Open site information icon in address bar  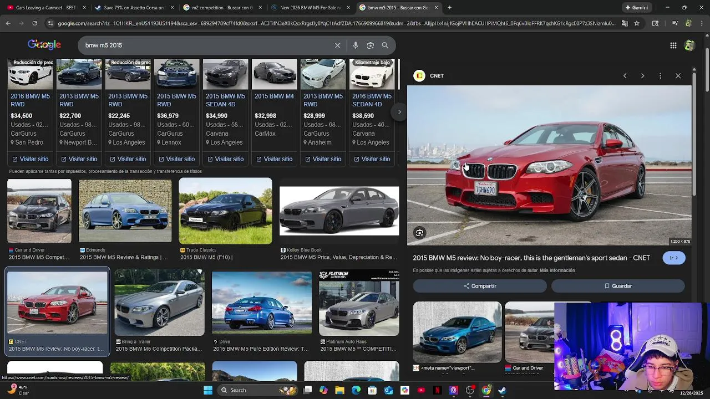(x=50, y=23)
